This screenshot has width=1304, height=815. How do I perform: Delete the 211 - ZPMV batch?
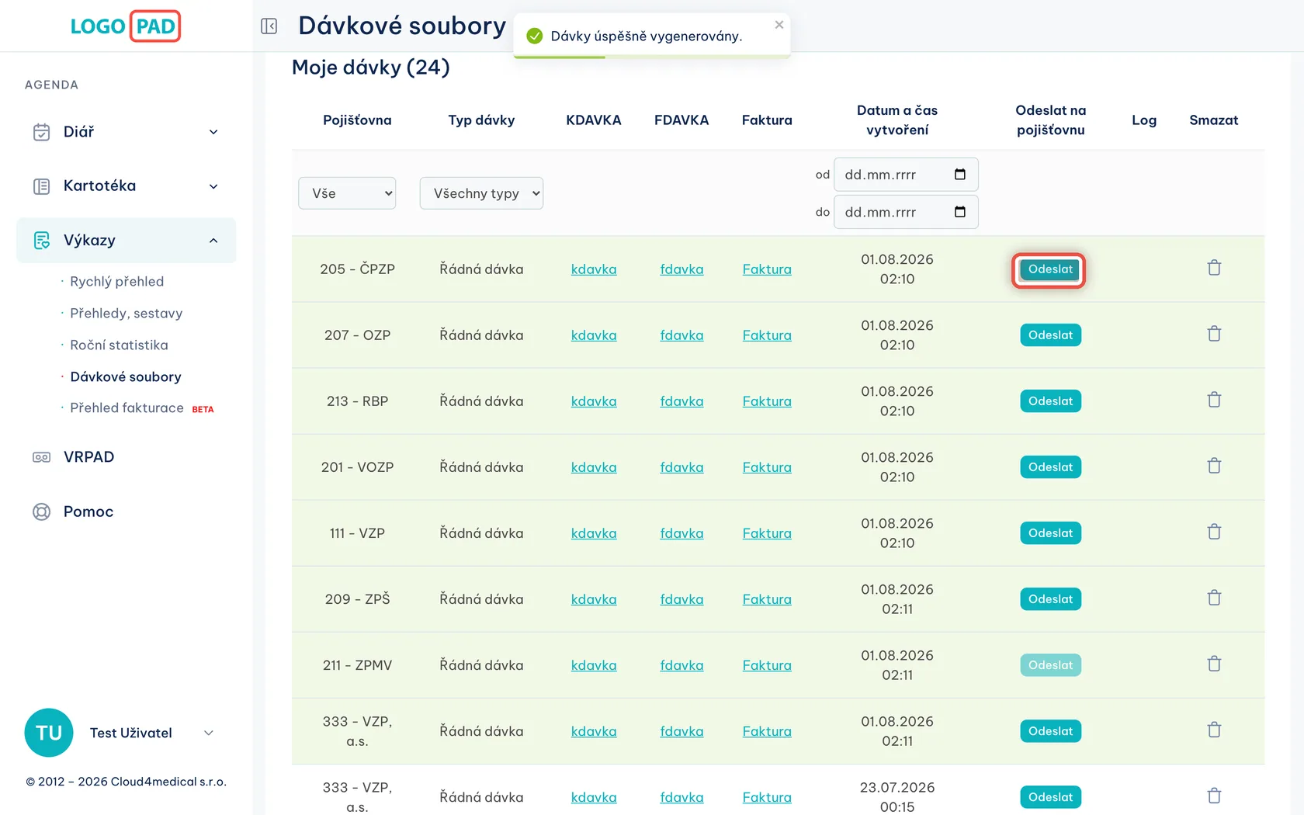[x=1215, y=664]
